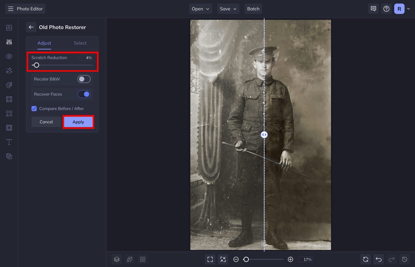Select the shapes/elements tool in the sidebar
This screenshot has height=267, width=415.
[x=9, y=114]
